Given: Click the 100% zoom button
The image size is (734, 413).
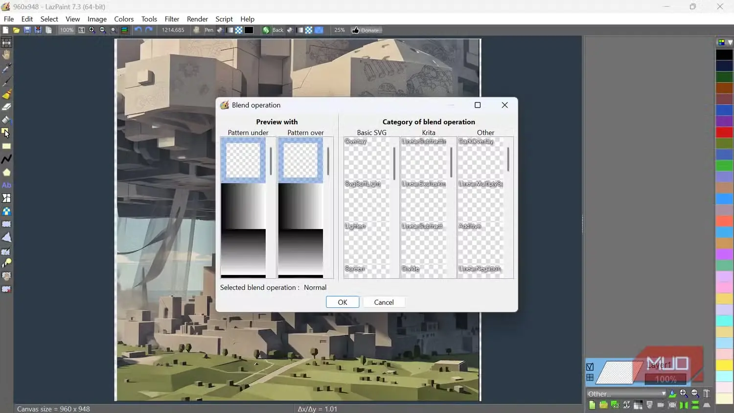Looking at the screenshot, I should click(x=67, y=30).
